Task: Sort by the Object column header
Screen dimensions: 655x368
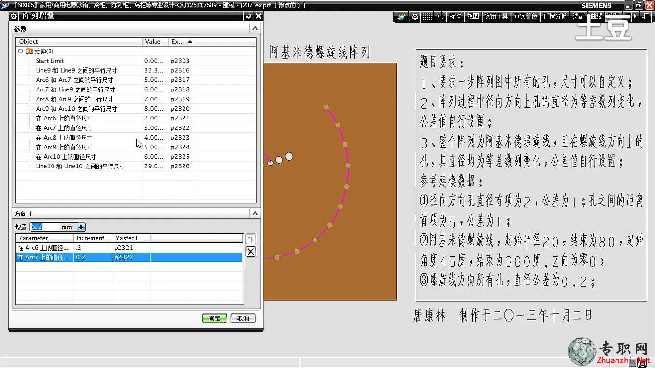Action: click(x=79, y=42)
